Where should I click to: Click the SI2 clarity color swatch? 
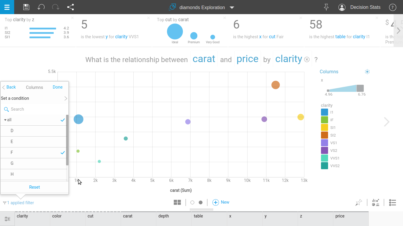pos(324,135)
